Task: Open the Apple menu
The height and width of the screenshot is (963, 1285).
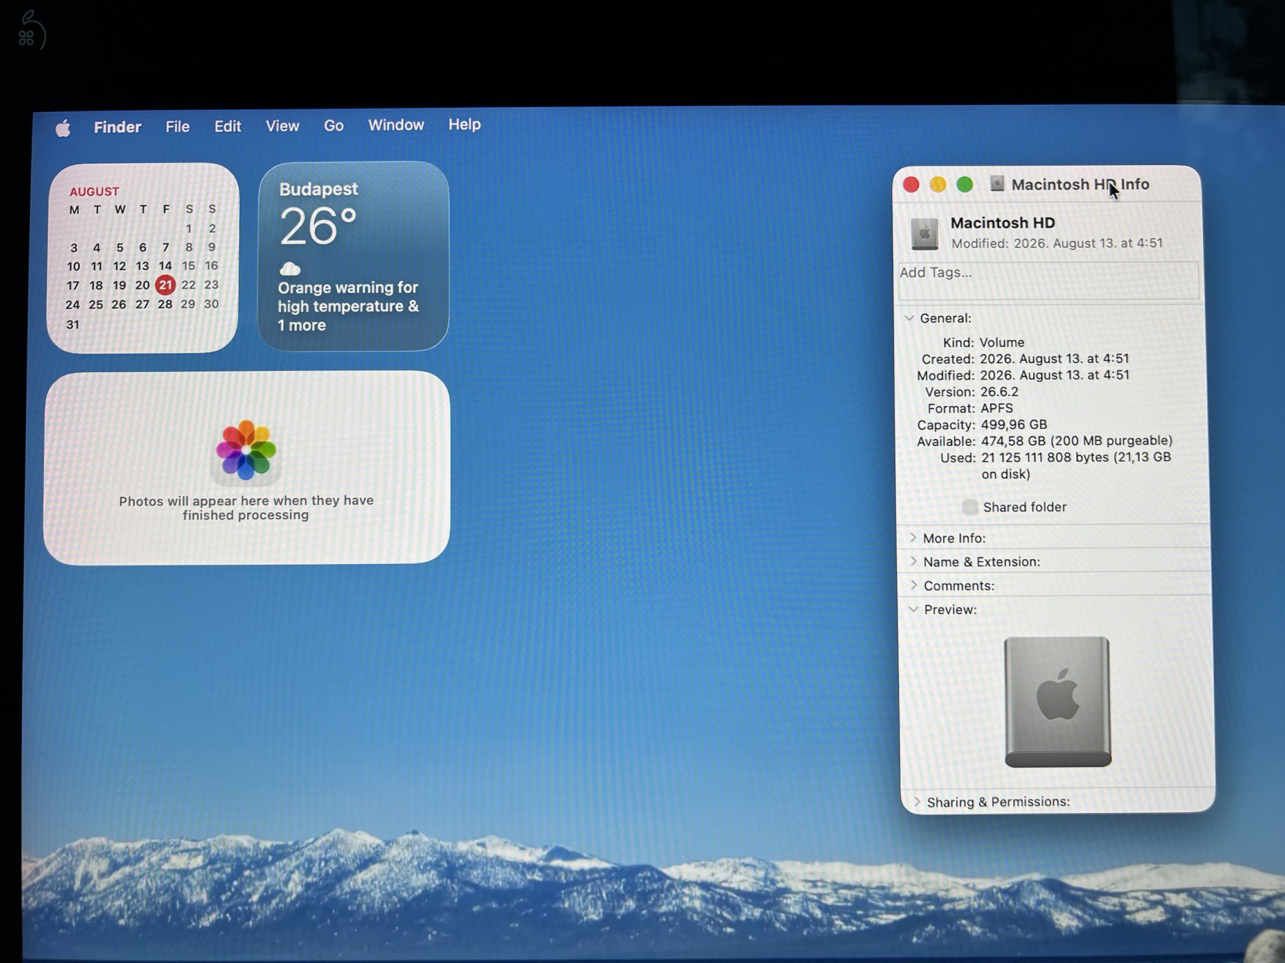Action: tap(63, 128)
